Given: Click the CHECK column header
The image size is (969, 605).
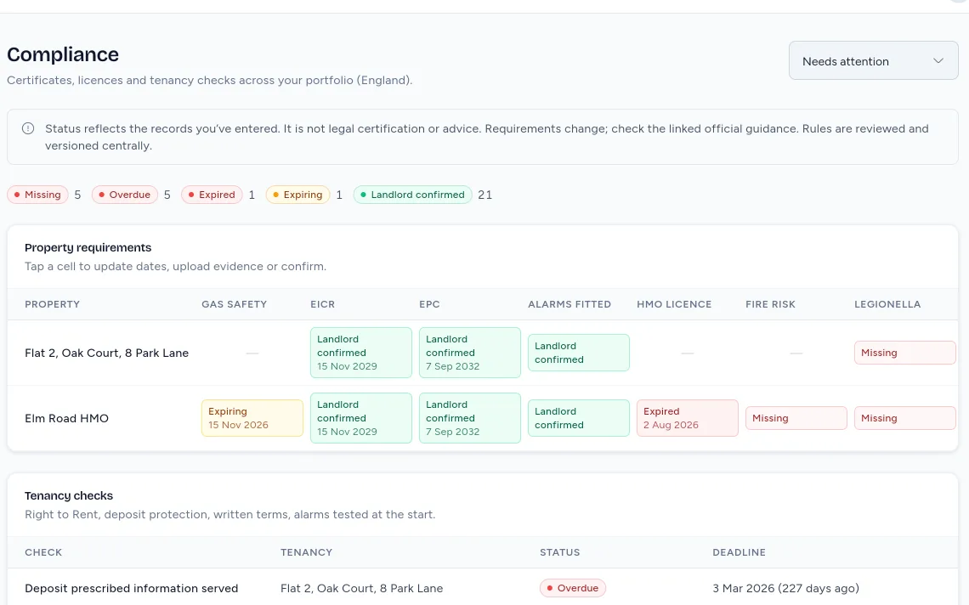Looking at the screenshot, I should click(43, 552).
